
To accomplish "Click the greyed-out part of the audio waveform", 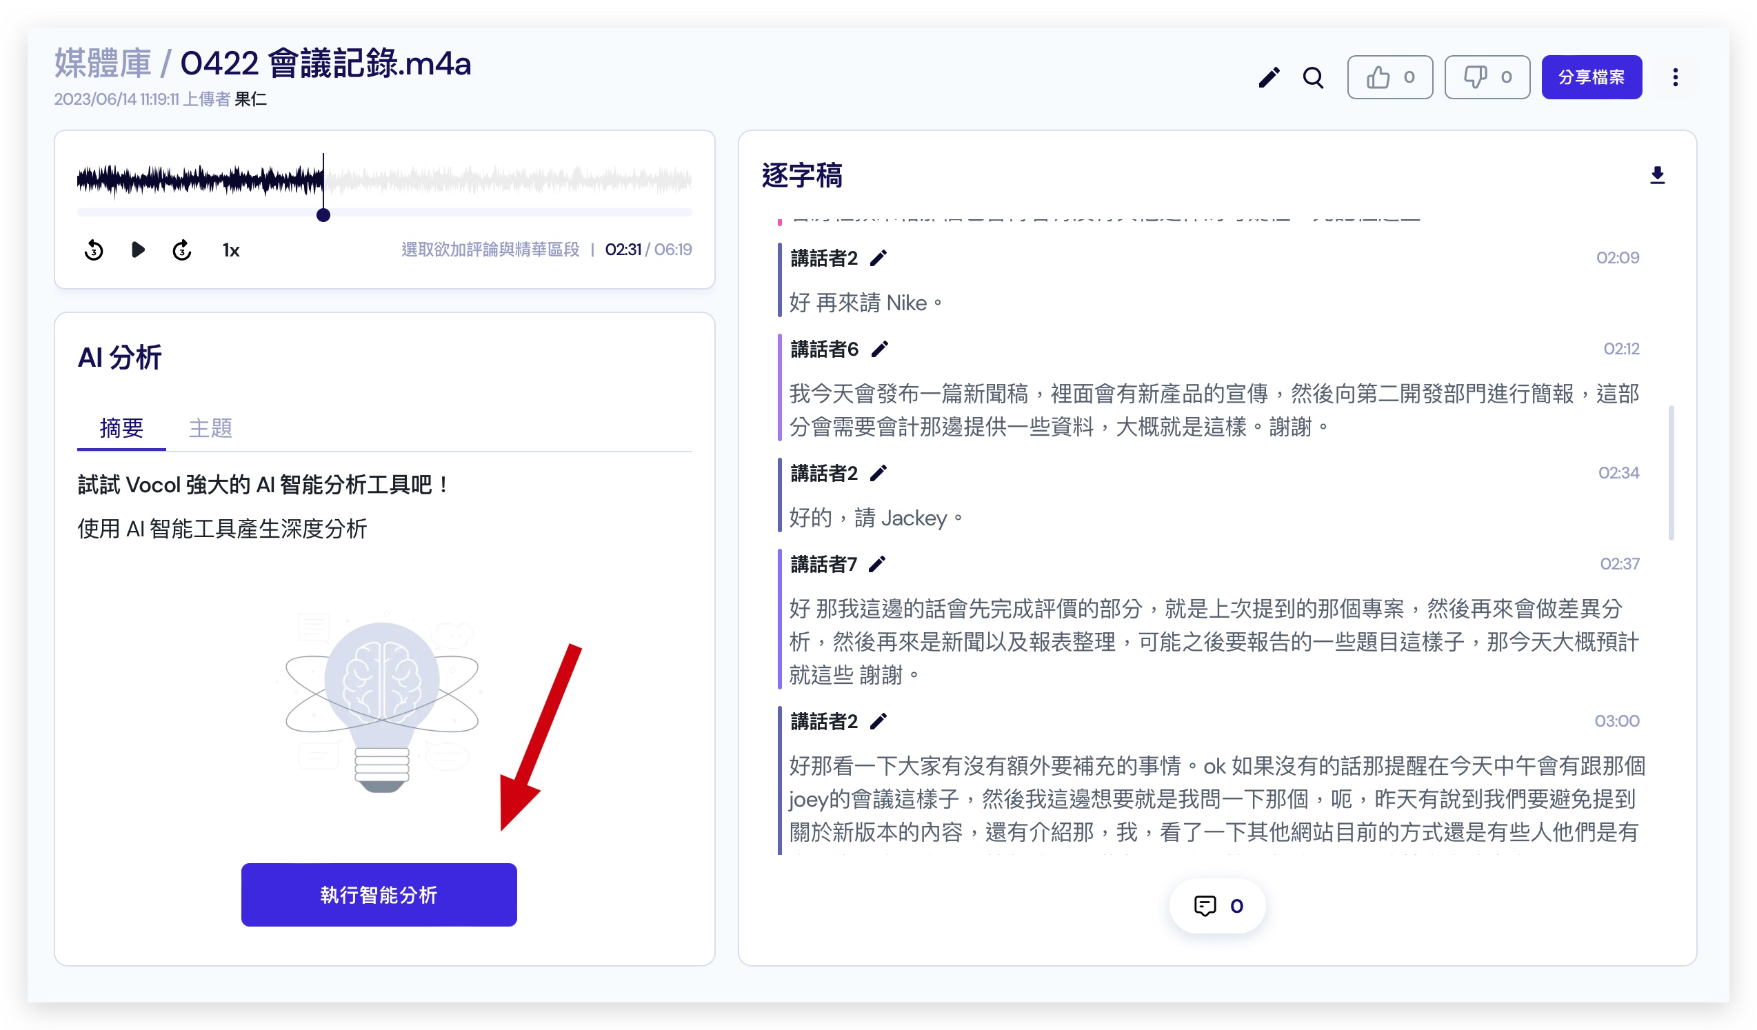I will point(508,180).
